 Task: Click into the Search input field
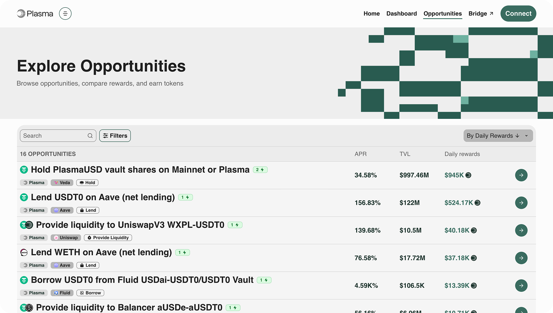point(53,136)
